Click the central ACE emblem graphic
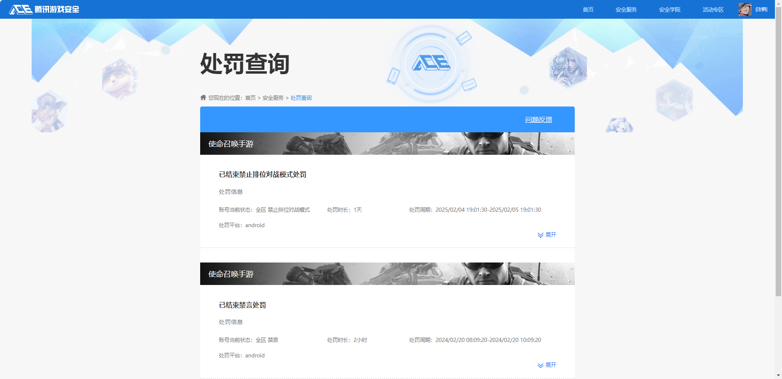 [431, 63]
